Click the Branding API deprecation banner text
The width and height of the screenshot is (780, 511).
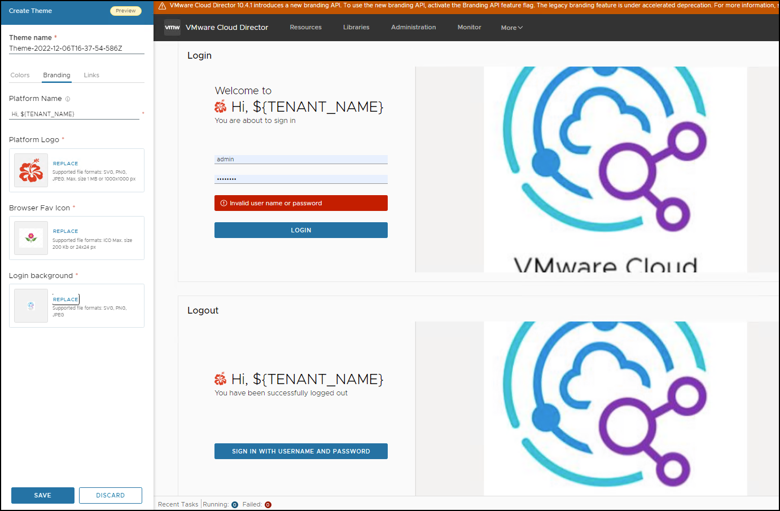(x=474, y=6)
